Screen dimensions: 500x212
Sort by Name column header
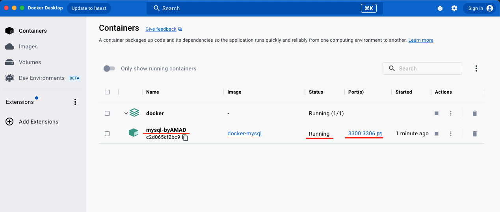152,92
